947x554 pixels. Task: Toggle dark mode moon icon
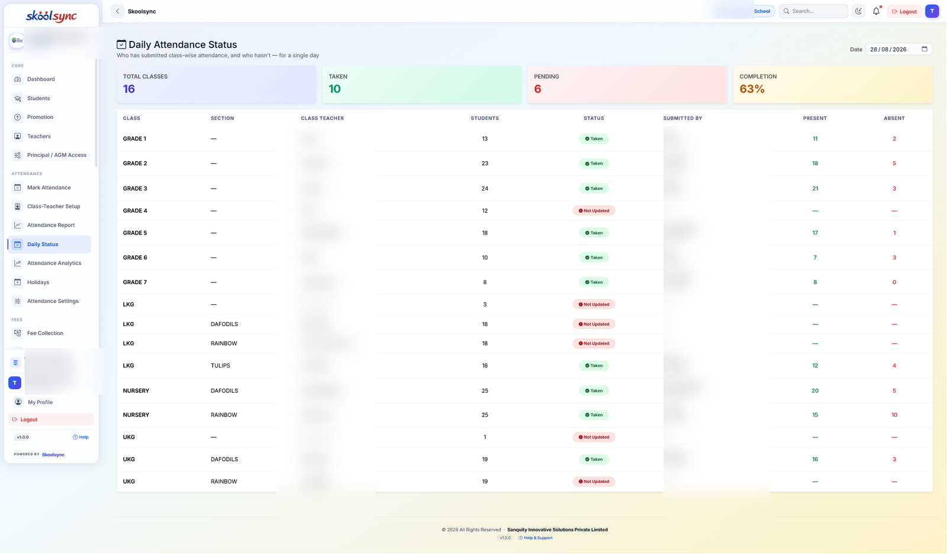(859, 11)
